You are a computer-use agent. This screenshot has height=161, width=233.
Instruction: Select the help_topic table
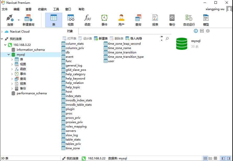tap(71, 87)
